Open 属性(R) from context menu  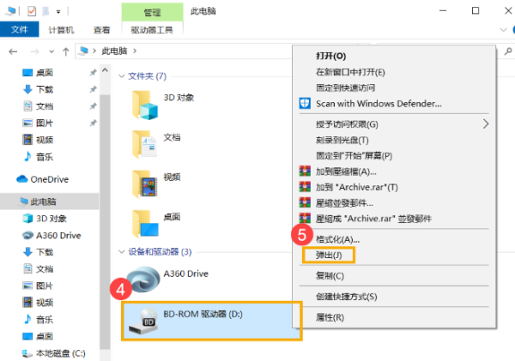330,317
